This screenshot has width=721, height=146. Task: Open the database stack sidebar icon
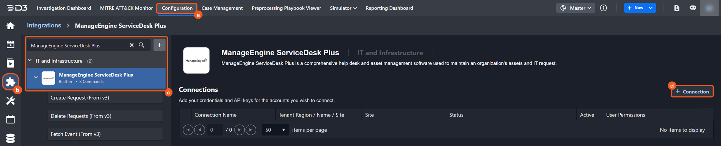[x=11, y=138]
